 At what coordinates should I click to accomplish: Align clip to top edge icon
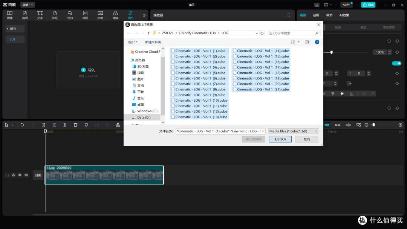pyautogui.click(x=332, y=94)
